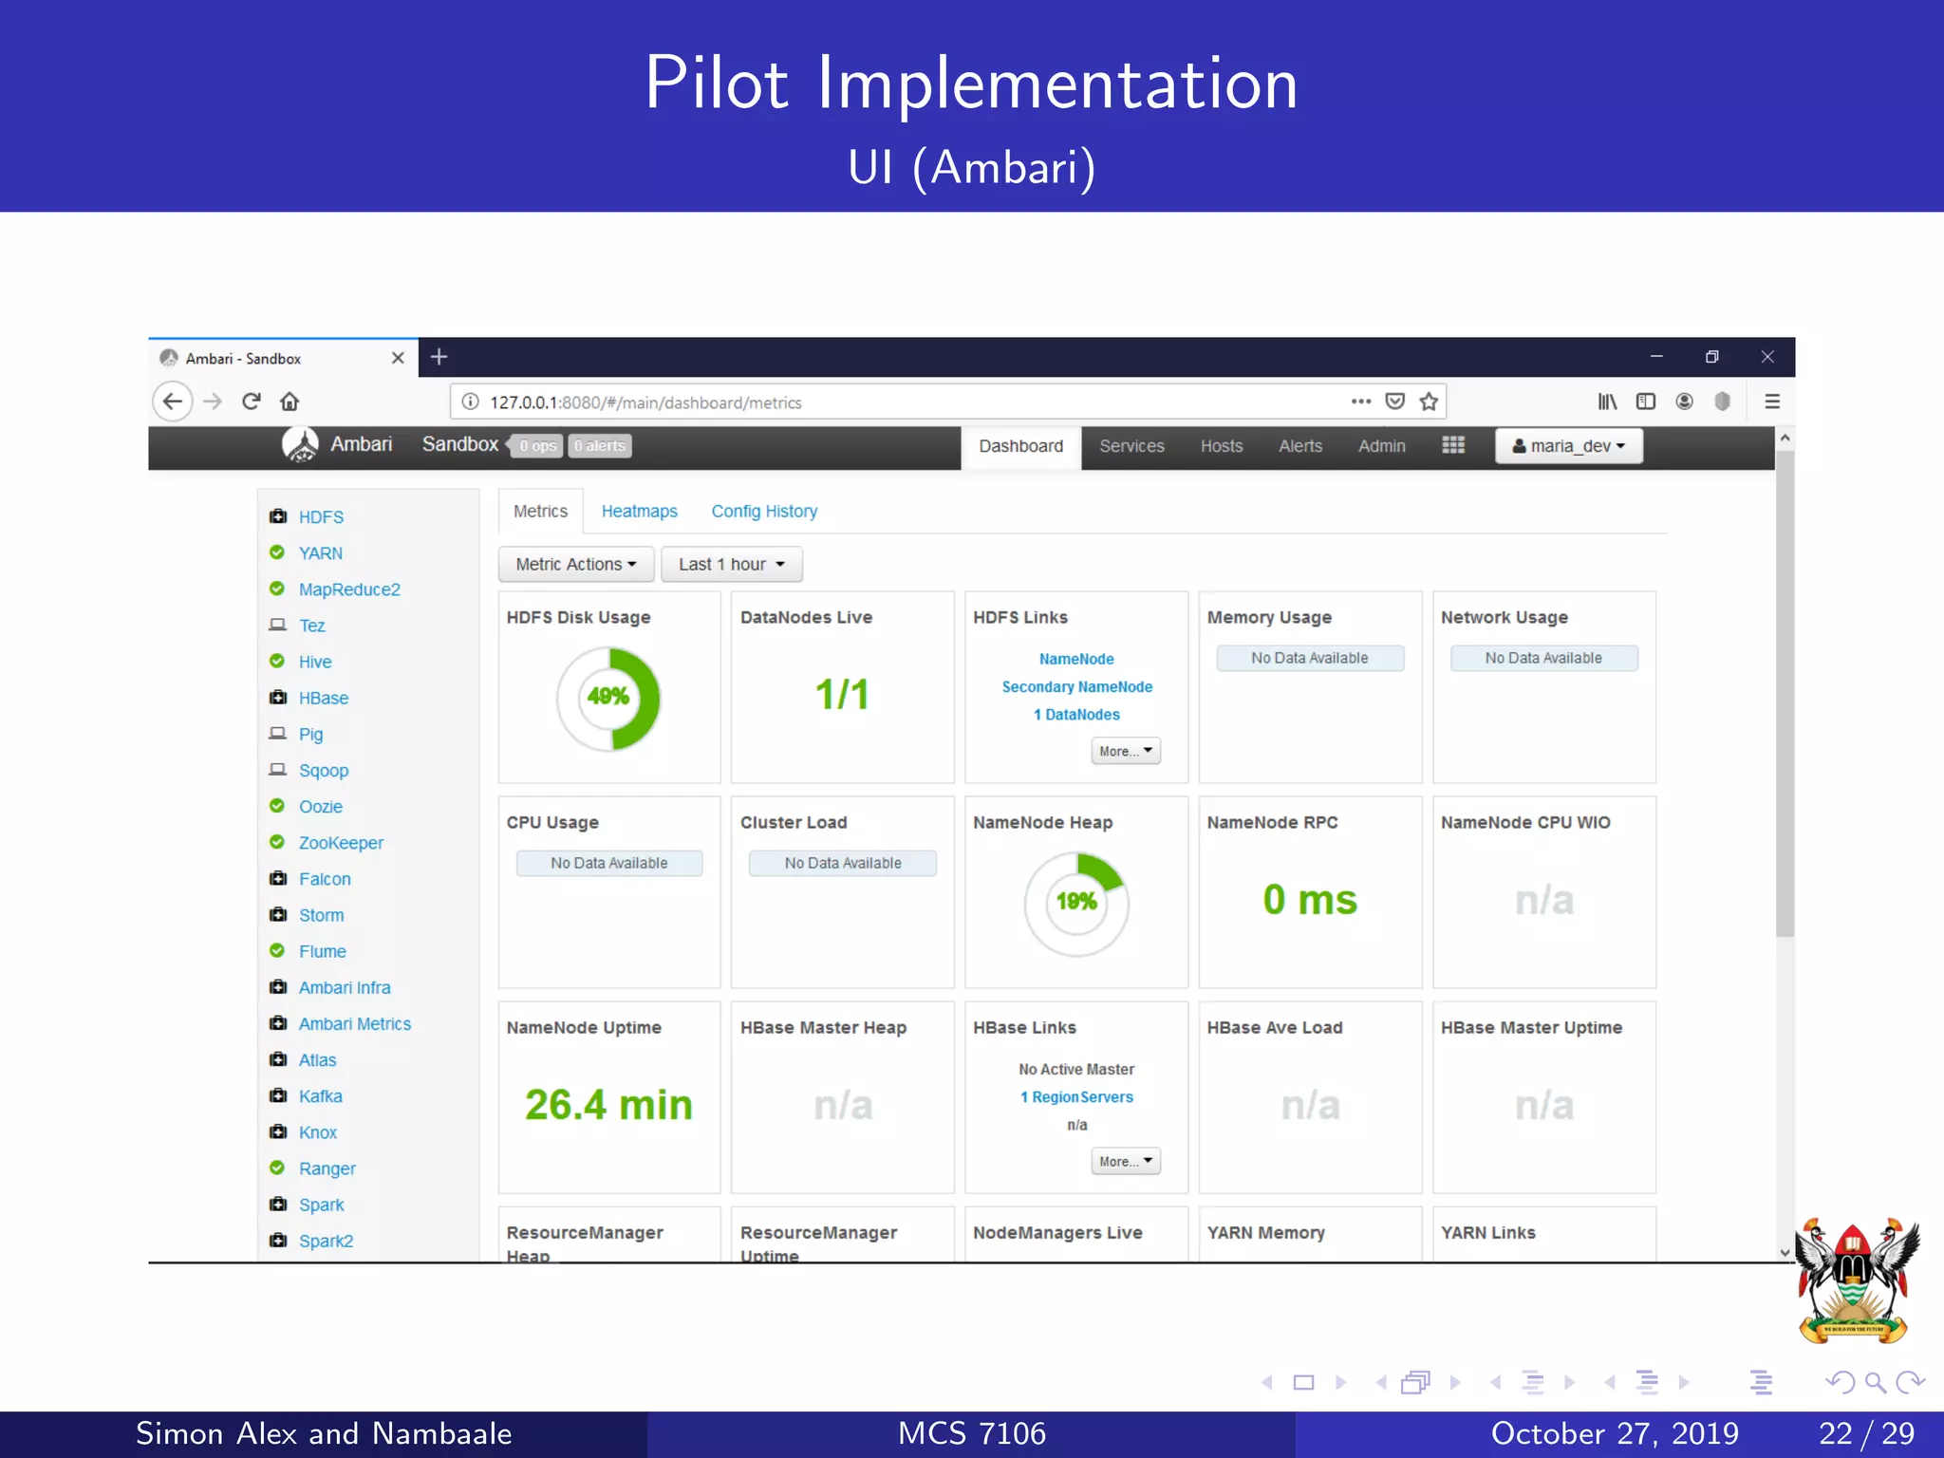The width and height of the screenshot is (1944, 1458).
Task: Click the client laptop icon beside Tez
Action: coord(277,625)
